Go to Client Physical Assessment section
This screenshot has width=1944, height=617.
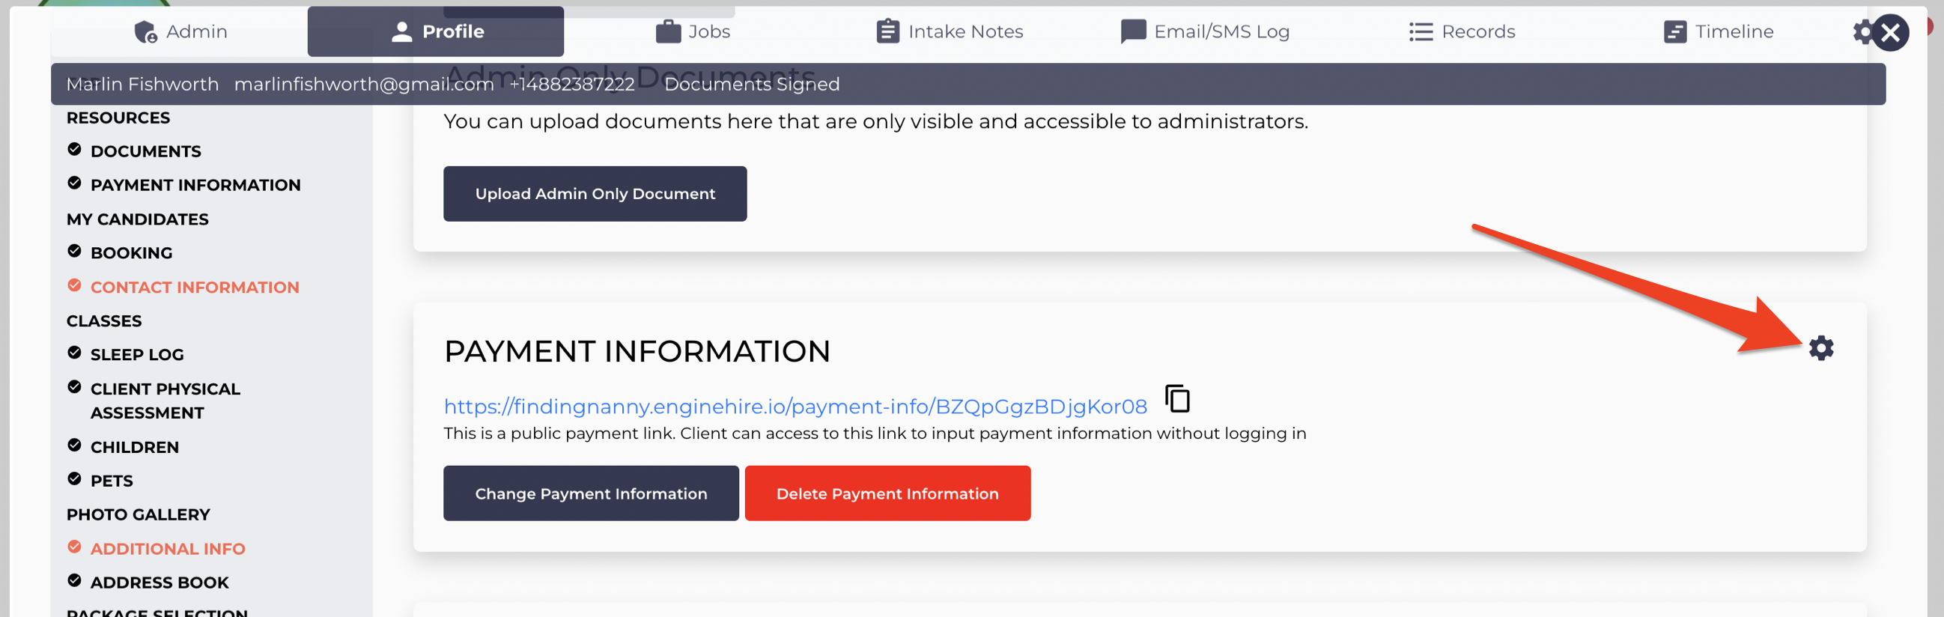click(x=165, y=401)
